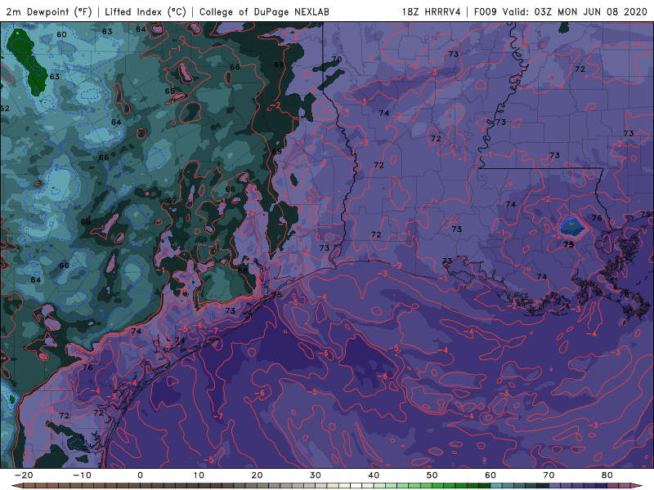The height and width of the screenshot is (490, 654).
Task: Click the "2m Dewpoint (°F)" title text
Action: (49, 11)
